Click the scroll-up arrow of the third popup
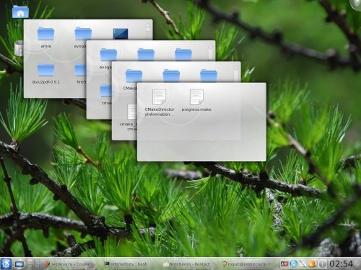 (235, 67)
